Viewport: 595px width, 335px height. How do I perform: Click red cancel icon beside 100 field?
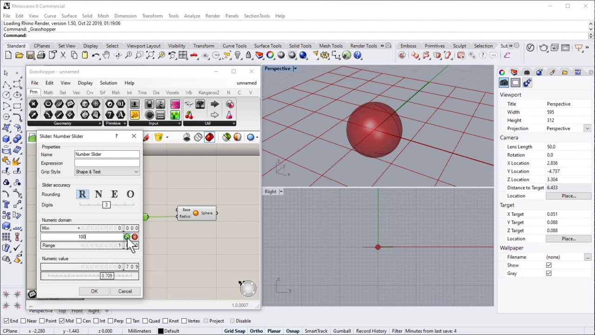coord(135,237)
